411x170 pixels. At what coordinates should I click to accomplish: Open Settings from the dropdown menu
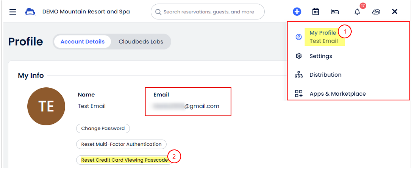tap(321, 56)
